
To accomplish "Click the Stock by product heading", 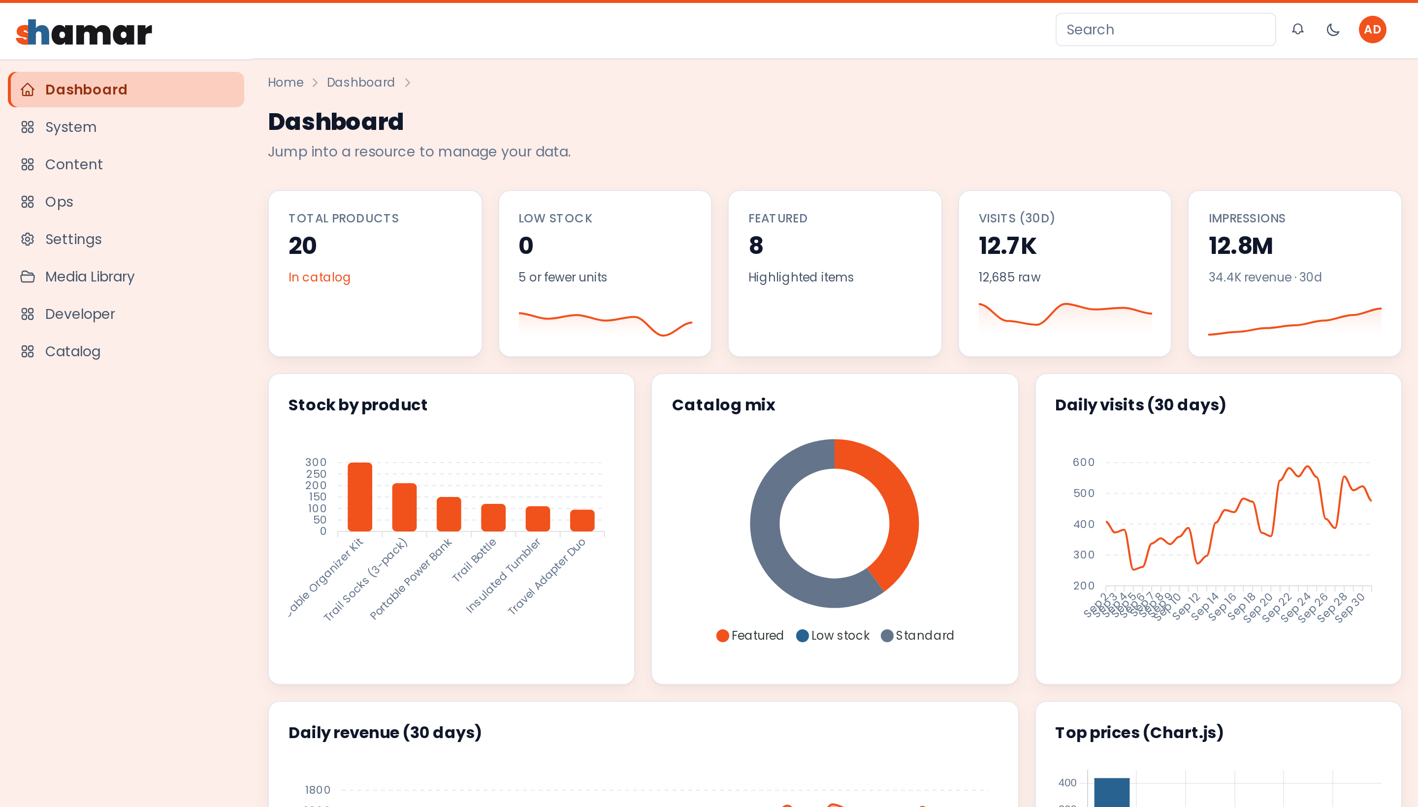I will [357, 405].
